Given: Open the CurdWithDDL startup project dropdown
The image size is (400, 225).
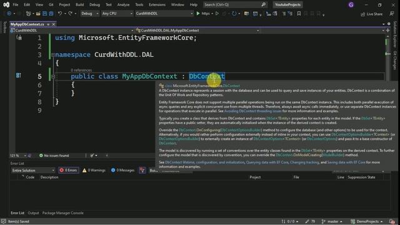Looking at the screenshot, I should (x=164, y=14).
